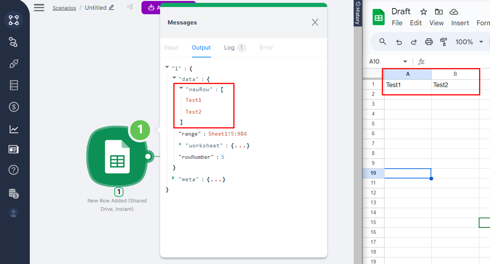Open the Help question mark icon in sidebar

pos(14,170)
